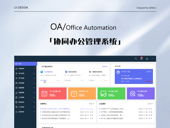This screenshot has height=128, width=170.
Task: Expand the 公文管理 chevron
Action: [34, 107]
